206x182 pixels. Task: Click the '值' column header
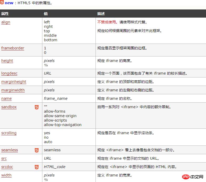coord(46,14)
